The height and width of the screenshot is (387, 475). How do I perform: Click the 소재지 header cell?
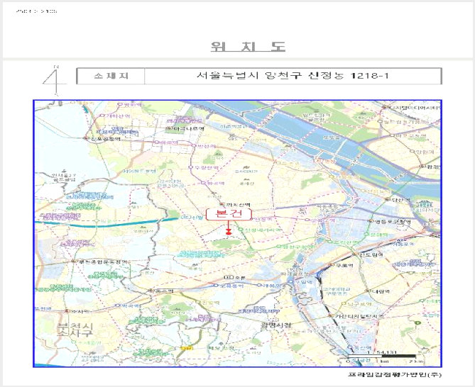(111, 76)
